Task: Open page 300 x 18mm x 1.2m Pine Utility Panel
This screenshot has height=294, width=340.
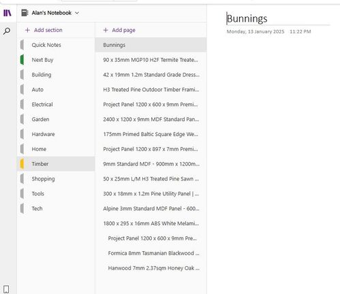Action: pyautogui.click(x=151, y=193)
